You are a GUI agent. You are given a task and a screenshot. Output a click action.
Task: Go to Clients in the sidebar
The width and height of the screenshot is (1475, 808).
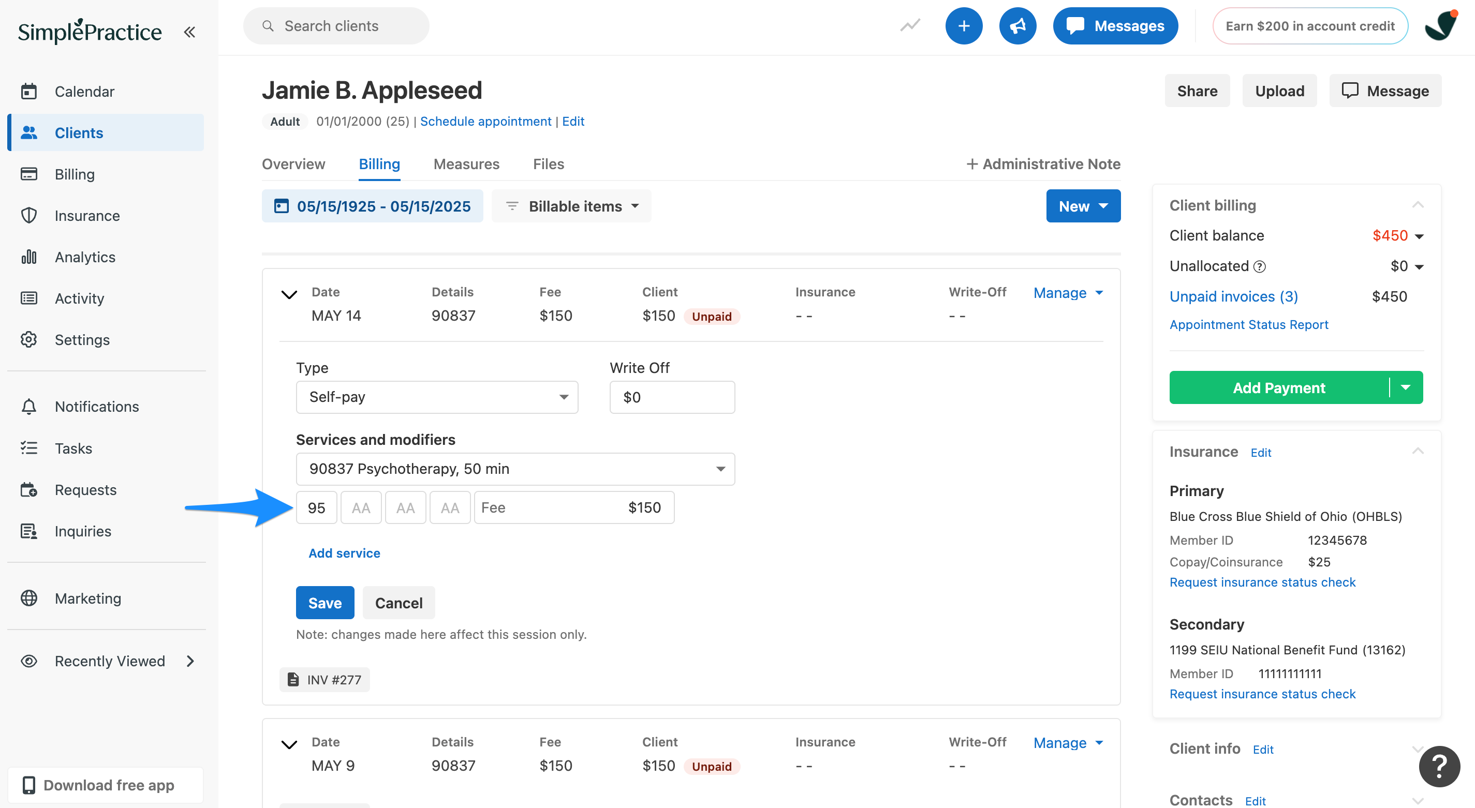106,133
